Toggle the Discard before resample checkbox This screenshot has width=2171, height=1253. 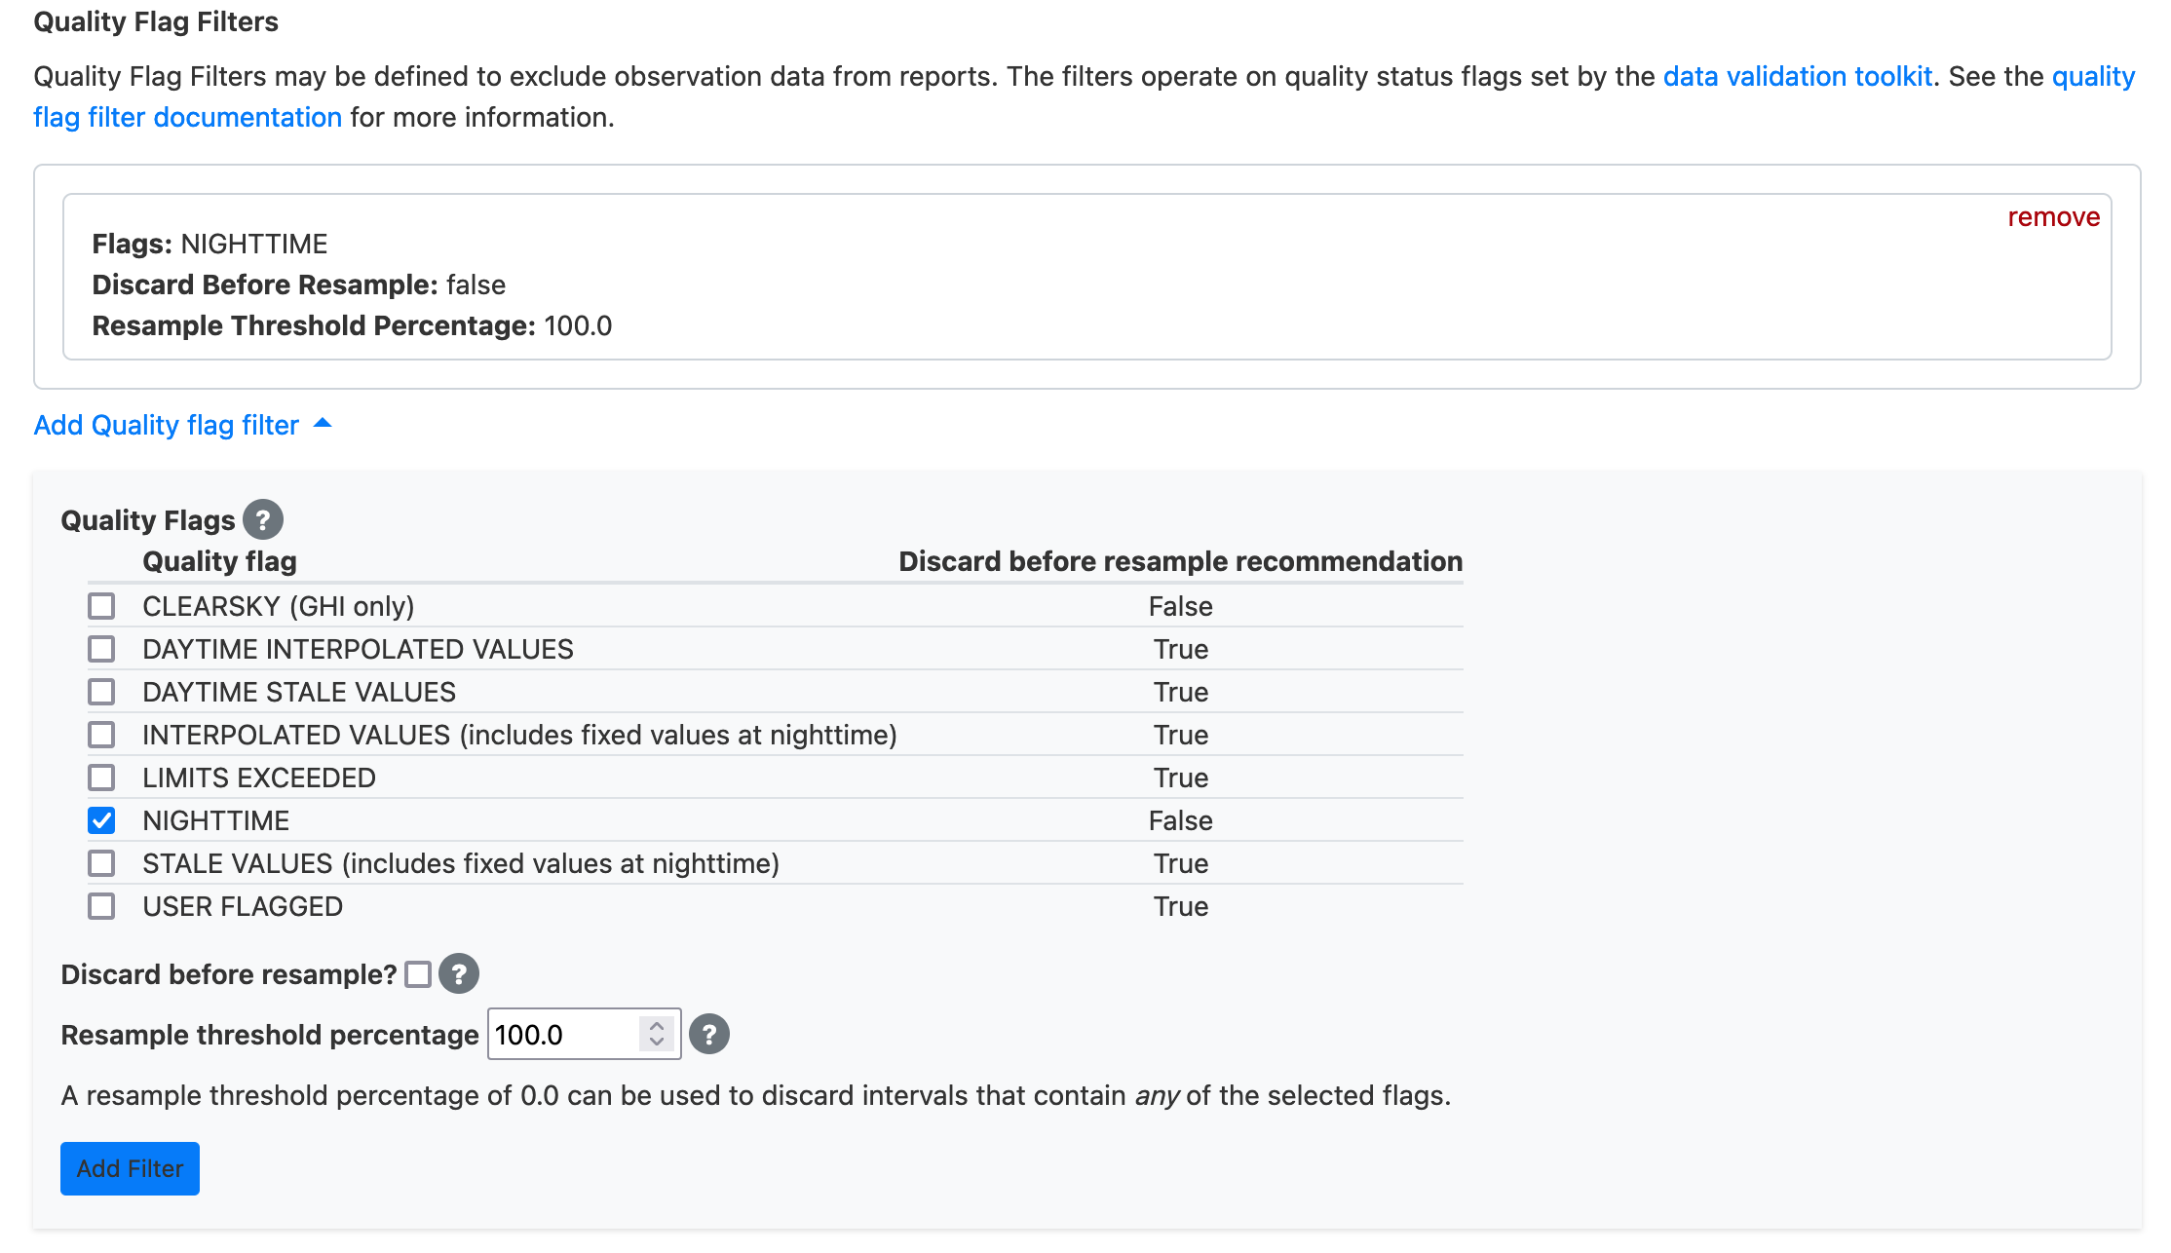tap(418, 973)
